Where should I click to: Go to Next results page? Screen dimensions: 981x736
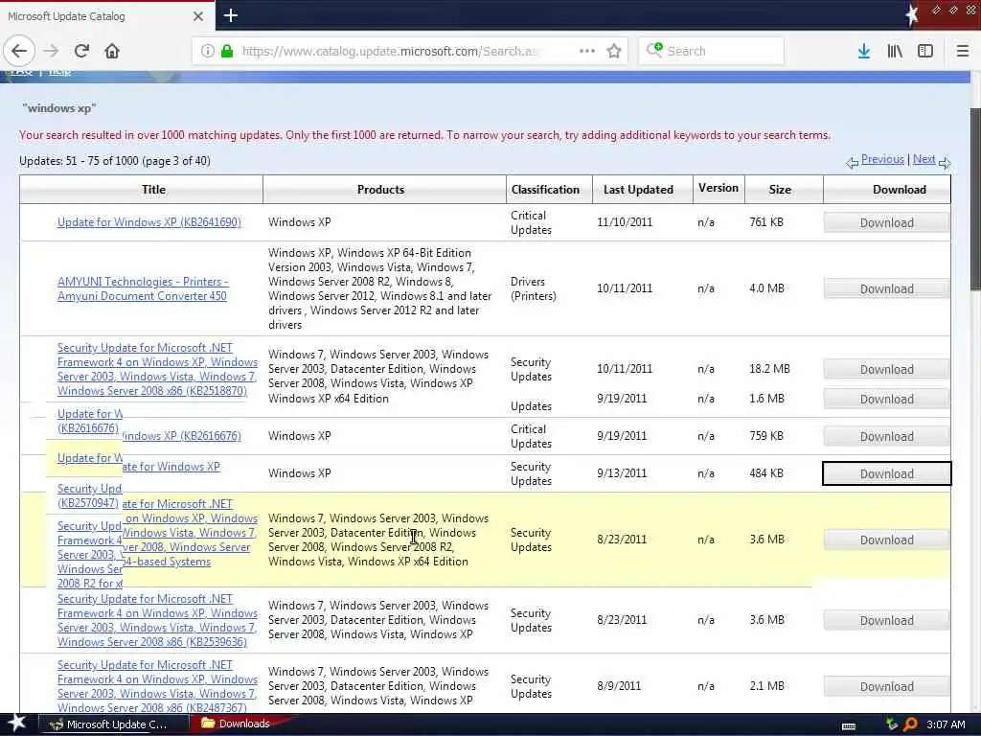924,159
